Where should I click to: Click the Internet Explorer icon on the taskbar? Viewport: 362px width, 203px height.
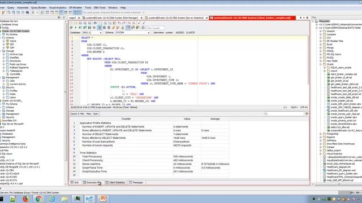pos(51,198)
